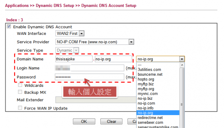Choose no-ip.com from the domain list

point(158,103)
